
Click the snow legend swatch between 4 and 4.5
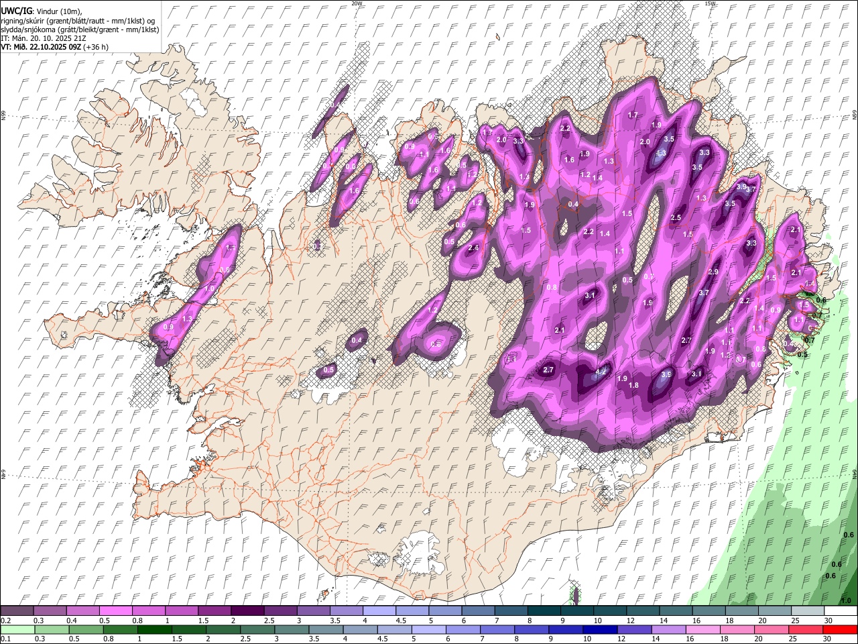point(378,610)
